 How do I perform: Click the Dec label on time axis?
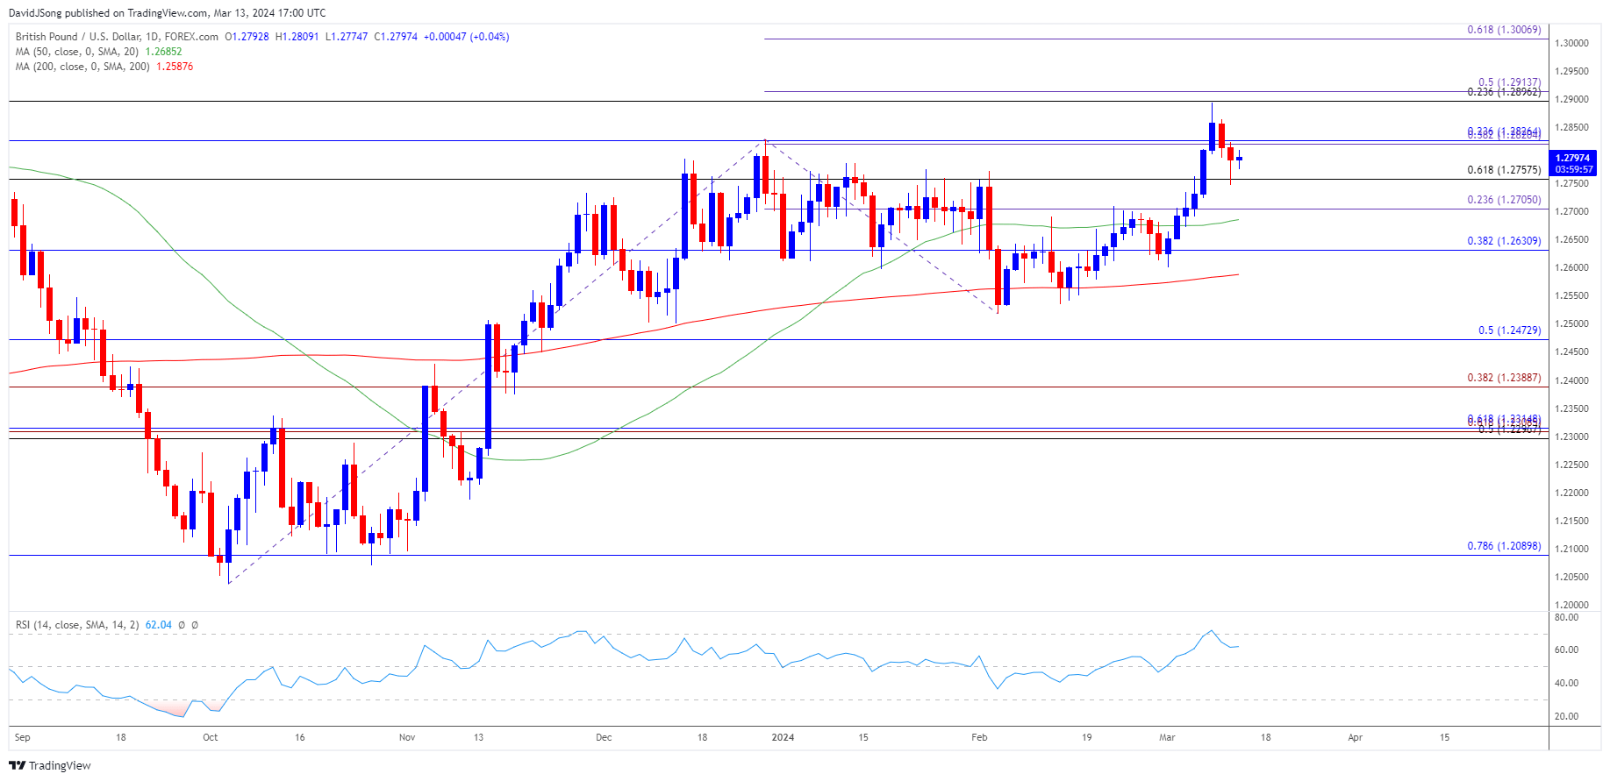(x=604, y=737)
